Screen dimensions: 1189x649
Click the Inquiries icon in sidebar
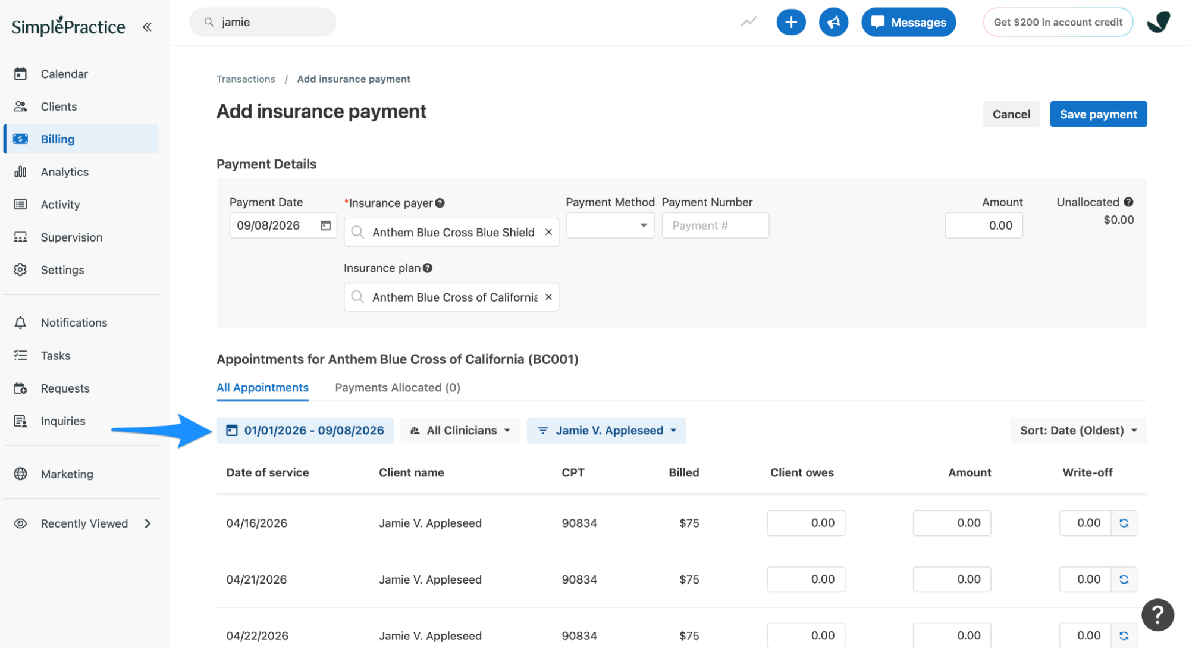click(x=20, y=421)
